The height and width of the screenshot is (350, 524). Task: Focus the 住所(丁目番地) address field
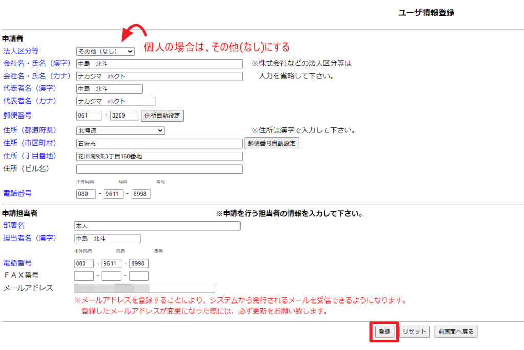(159, 156)
